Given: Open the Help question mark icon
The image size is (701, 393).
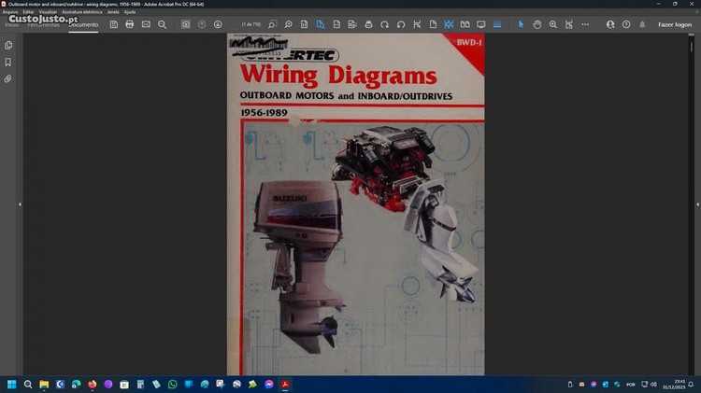Looking at the screenshot, I should tap(625, 24).
